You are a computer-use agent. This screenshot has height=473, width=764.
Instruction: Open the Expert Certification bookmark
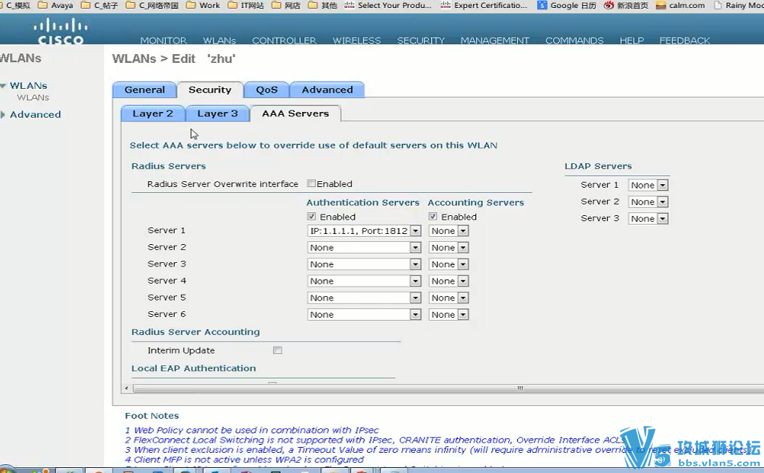tap(484, 5)
